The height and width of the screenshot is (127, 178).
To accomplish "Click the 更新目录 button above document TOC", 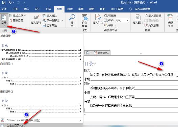I will point(101,53).
